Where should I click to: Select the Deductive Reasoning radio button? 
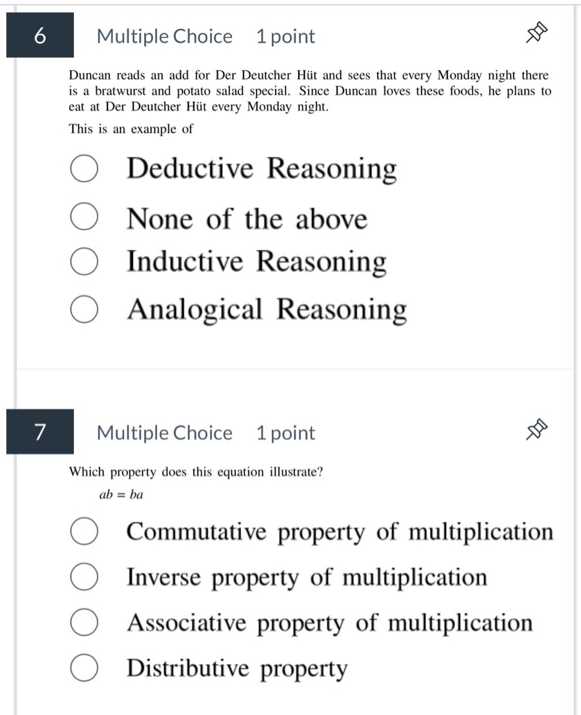click(x=85, y=168)
